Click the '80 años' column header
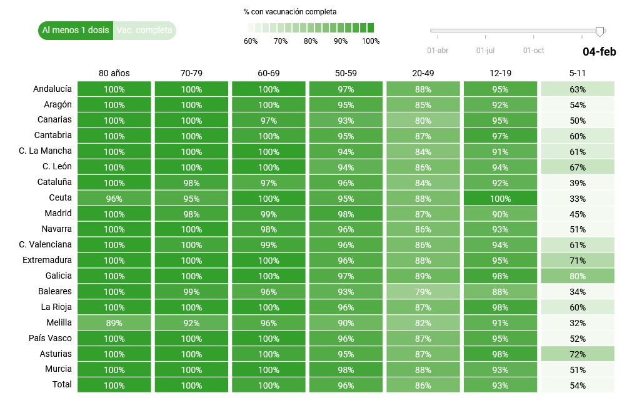 (114, 73)
